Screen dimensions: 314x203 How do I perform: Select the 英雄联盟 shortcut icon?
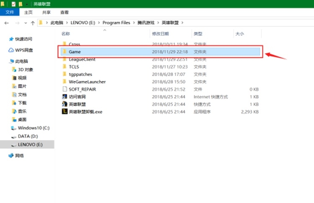click(x=64, y=104)
